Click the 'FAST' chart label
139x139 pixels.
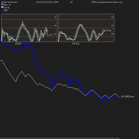tap(18, 44)
